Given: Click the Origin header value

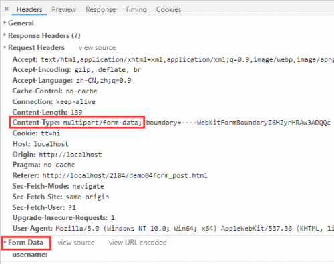Looking at the screenshot, I should (70, 155).
